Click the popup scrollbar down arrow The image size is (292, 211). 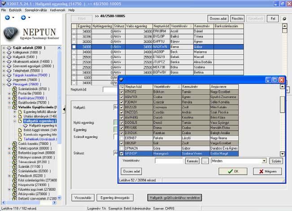click(282, 154)
